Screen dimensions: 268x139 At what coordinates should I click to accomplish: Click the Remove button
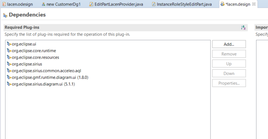coord(229,54)
